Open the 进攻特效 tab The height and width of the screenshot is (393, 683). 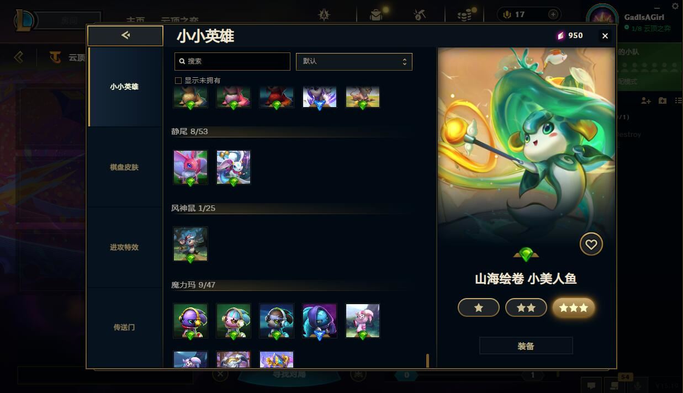tap(125, 247)
